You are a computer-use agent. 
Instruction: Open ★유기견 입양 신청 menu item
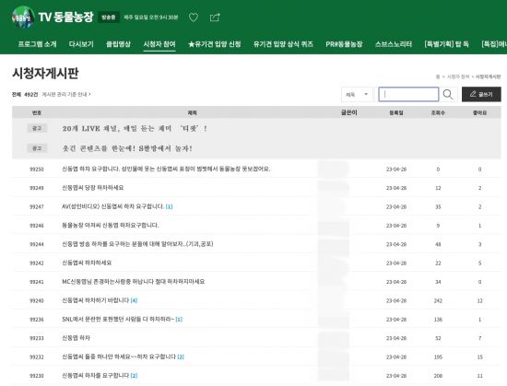215,44
